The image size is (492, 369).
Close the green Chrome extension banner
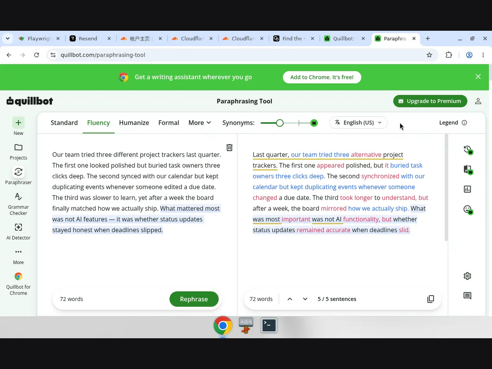pos(478,77)
